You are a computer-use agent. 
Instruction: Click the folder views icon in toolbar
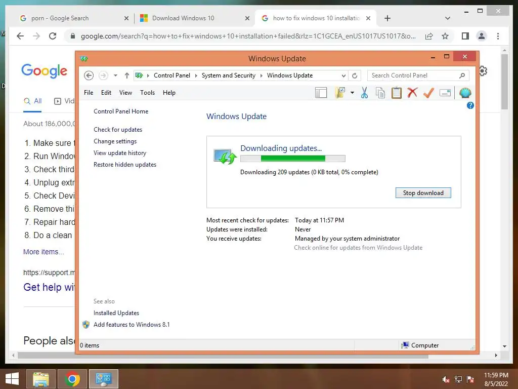[x=340, y=93]
